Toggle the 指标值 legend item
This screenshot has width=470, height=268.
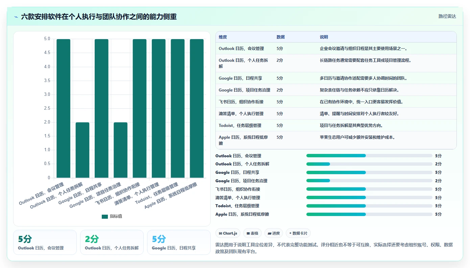[112, 216]
